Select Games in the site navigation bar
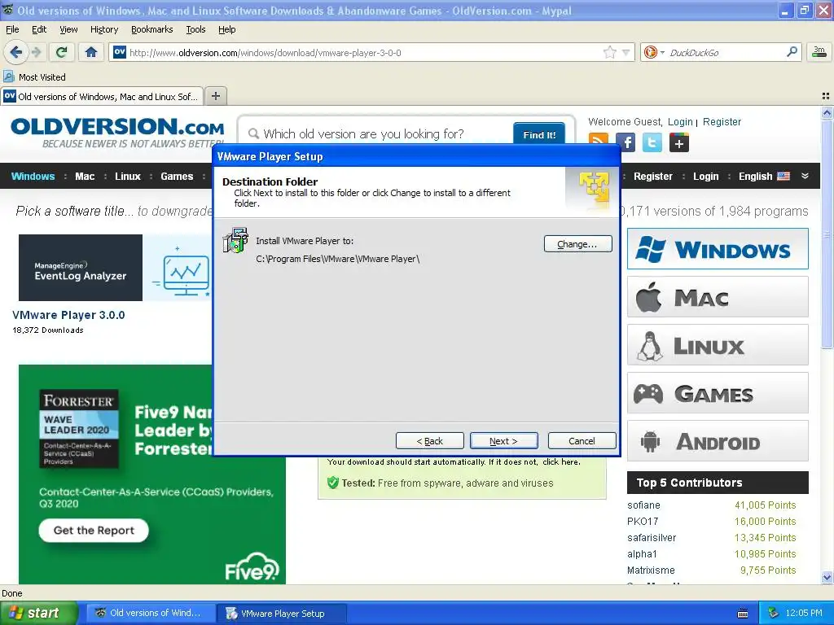834x625 pixels. [177, 177]
